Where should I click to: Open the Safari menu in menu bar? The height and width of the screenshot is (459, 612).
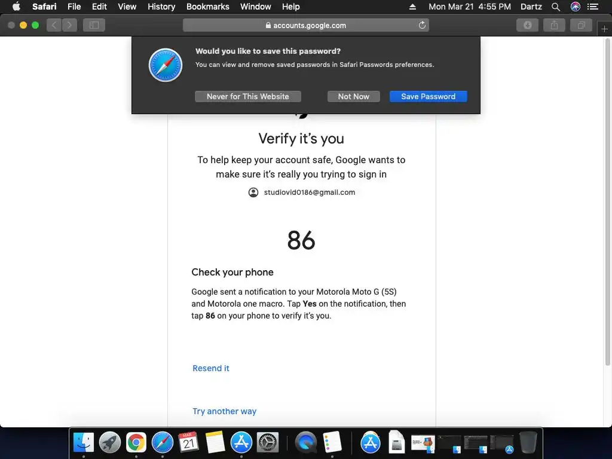click(x=44, y=7)
